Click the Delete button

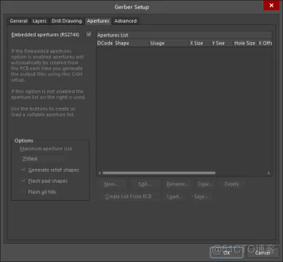point(231,184)
